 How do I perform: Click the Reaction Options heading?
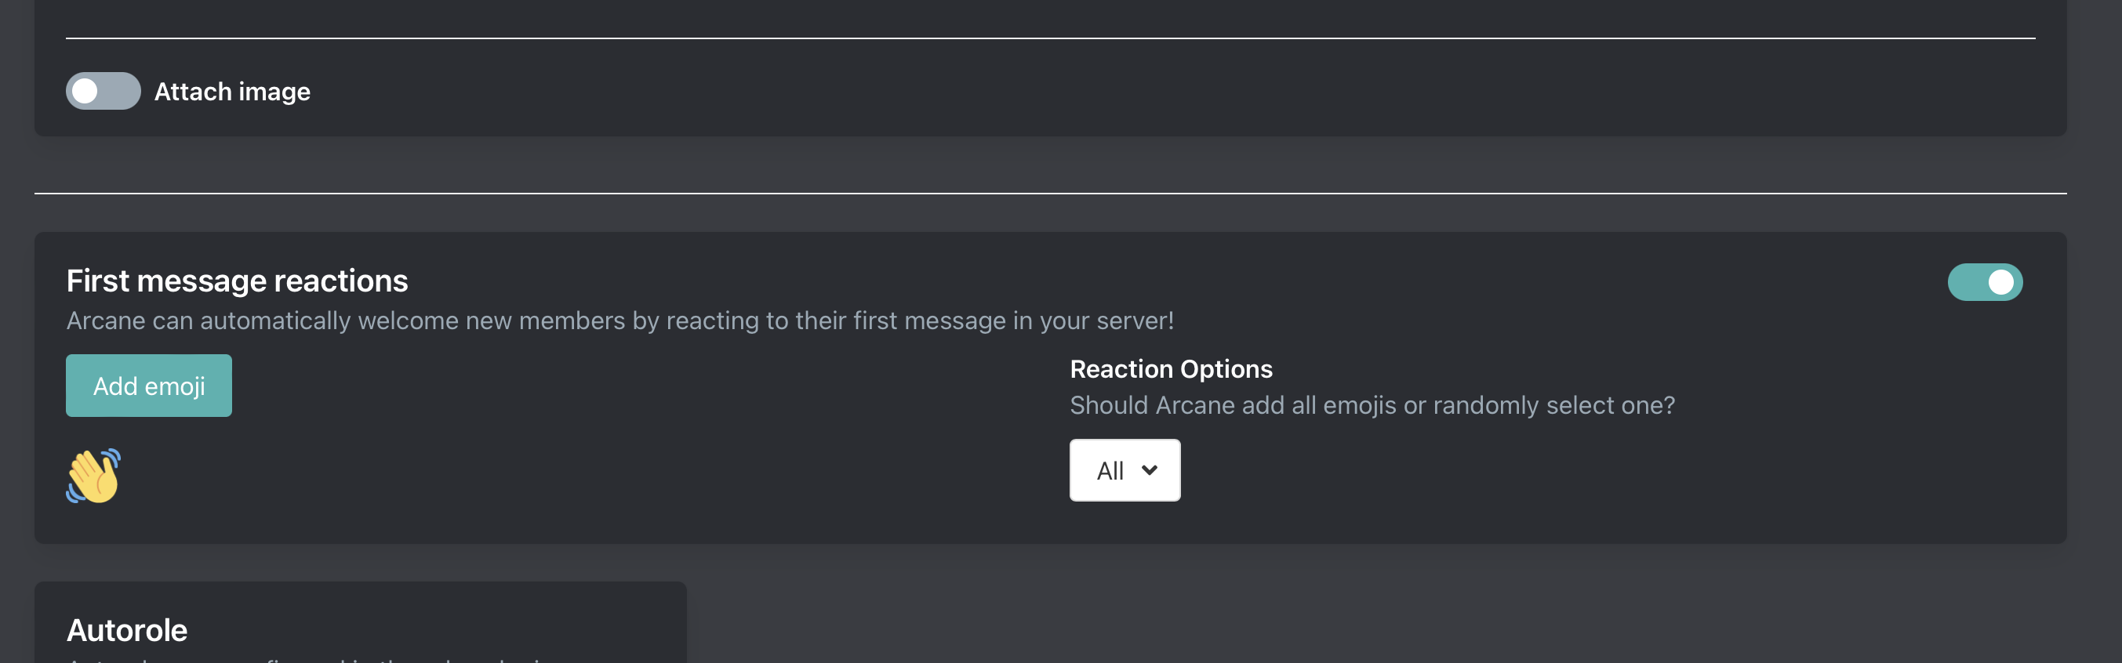coord(1170,369)
